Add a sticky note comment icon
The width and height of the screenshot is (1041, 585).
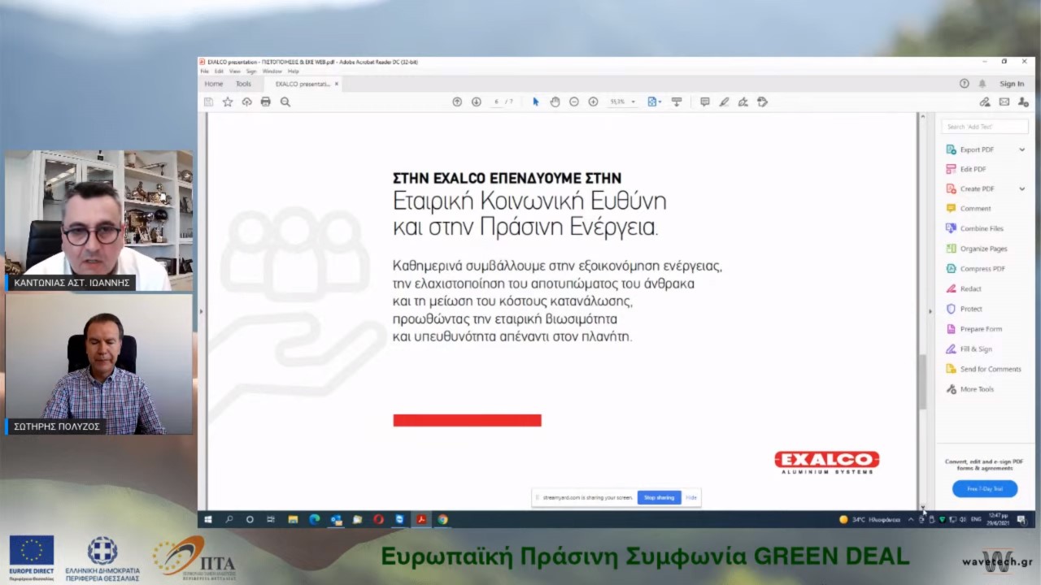tap(704, 102)
